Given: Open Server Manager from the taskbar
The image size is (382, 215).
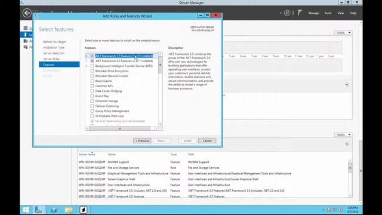Looking at the screenshot, I should tap(38, 210).
